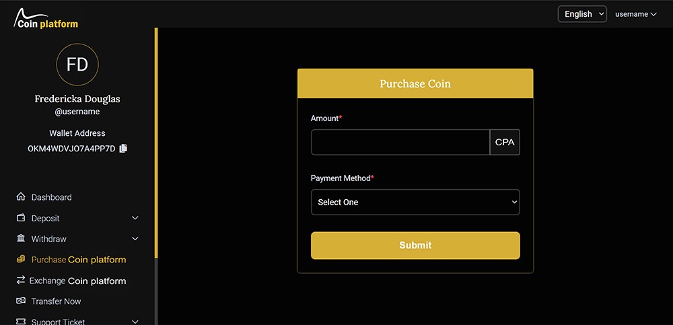This screenshot has height=325, width=673.
Task: Click the Coin platform logo
Action: click(46, 19)
